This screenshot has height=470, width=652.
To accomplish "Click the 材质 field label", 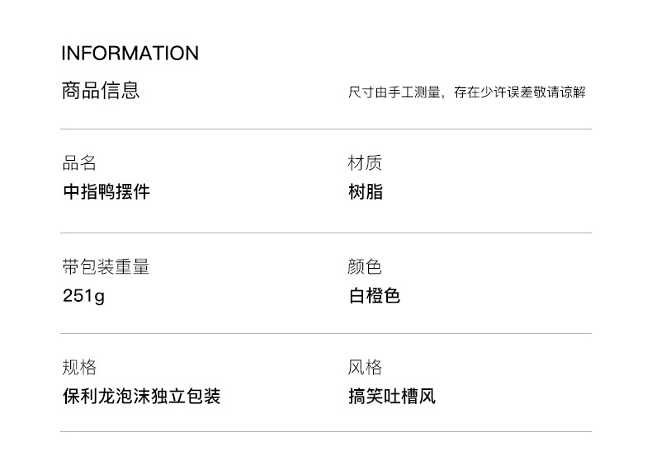I will (x=365, y=163).
